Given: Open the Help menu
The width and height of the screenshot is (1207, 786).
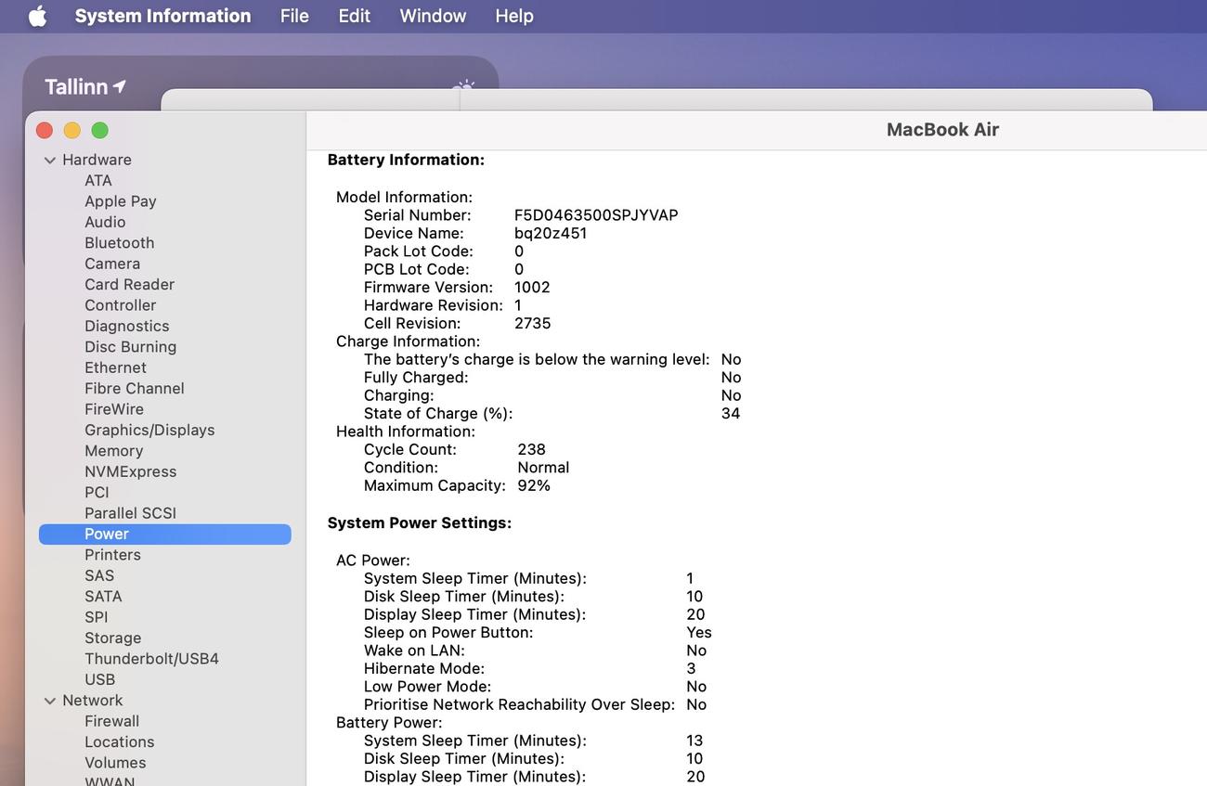Looking at the screenshot, I should 514,16.
